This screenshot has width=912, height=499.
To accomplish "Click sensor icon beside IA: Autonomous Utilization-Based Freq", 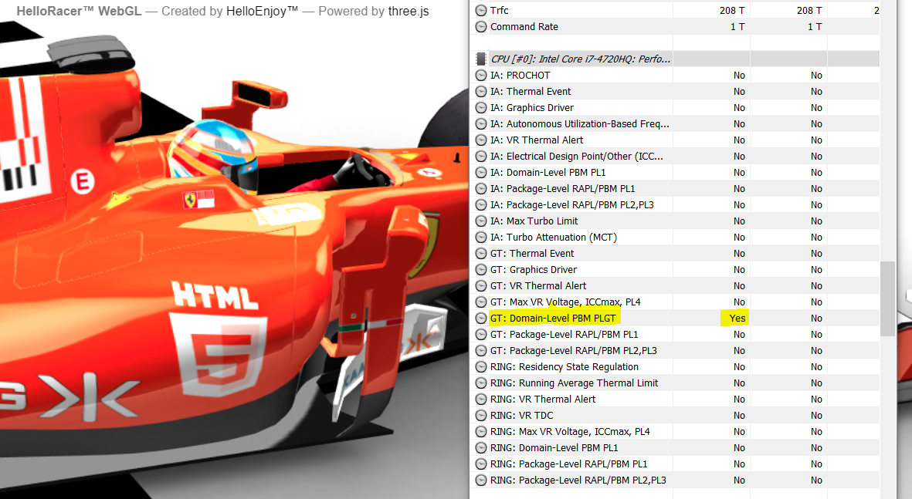I will click(481, 123).
